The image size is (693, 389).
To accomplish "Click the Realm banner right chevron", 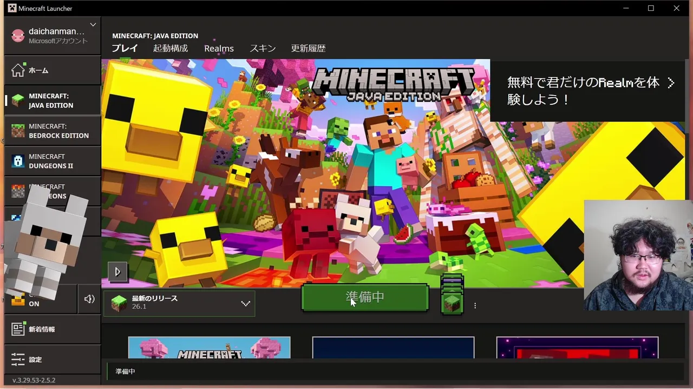I will [671, 83].
